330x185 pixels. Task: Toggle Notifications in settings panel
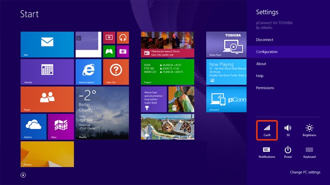267,152
